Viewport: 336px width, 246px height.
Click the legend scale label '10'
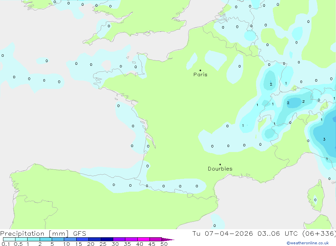point(67,244)
